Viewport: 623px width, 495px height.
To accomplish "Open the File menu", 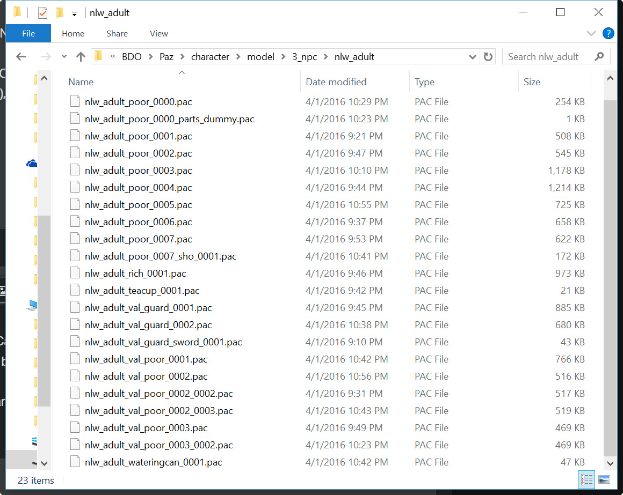I will pos(28,33).
